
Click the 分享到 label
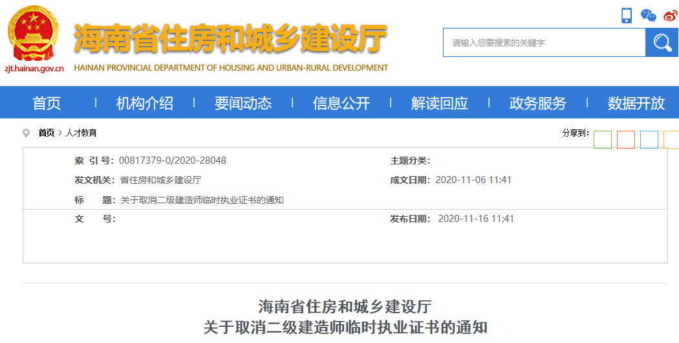tap(576, 133)
